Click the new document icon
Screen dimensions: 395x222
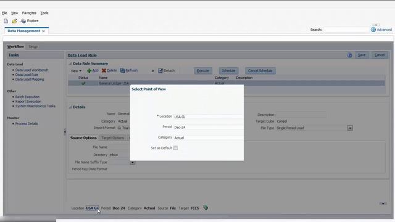[x=6, y=21]
